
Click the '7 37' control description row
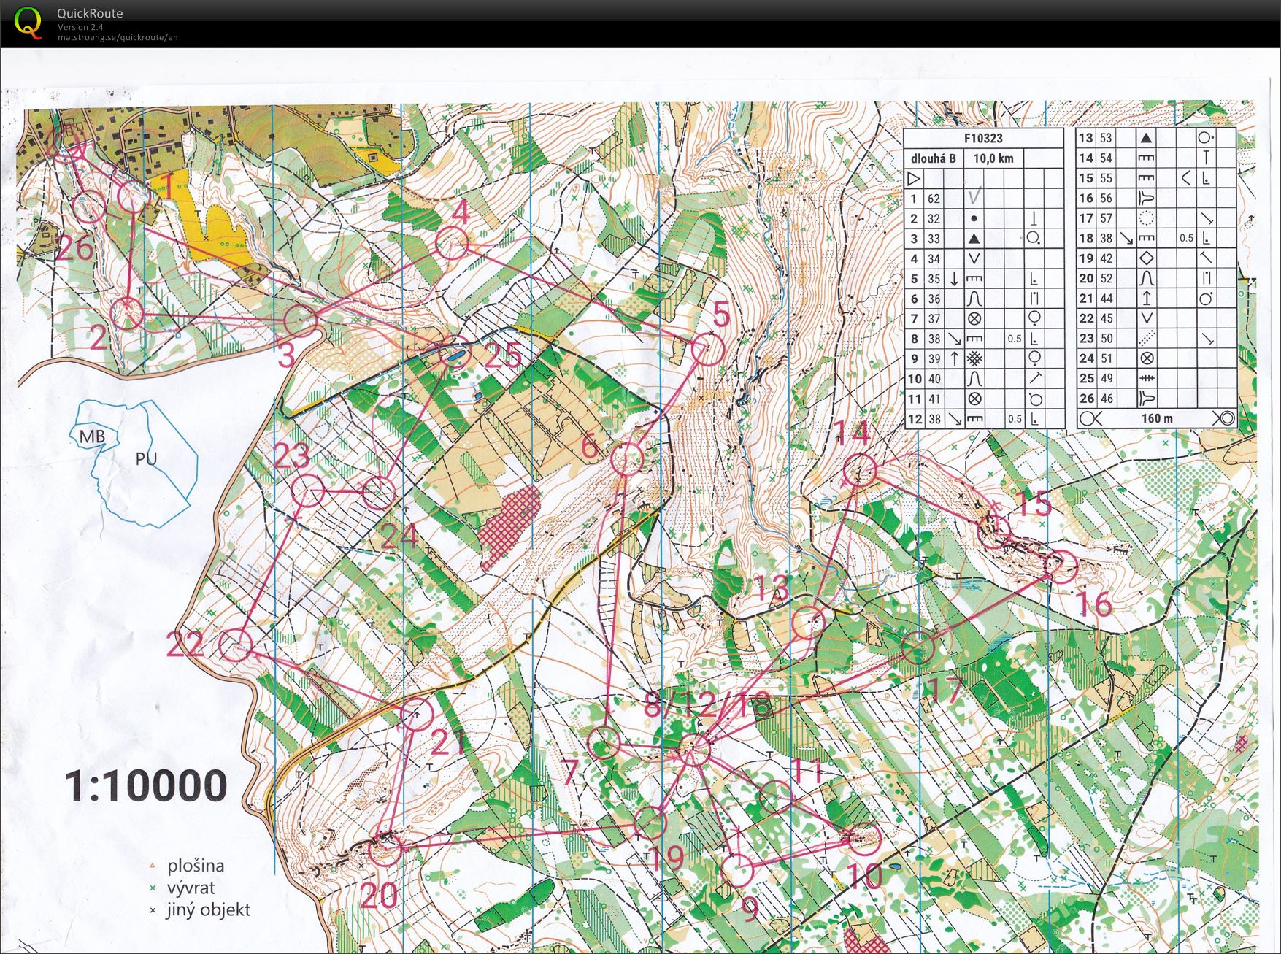click(x=983, y=318)
